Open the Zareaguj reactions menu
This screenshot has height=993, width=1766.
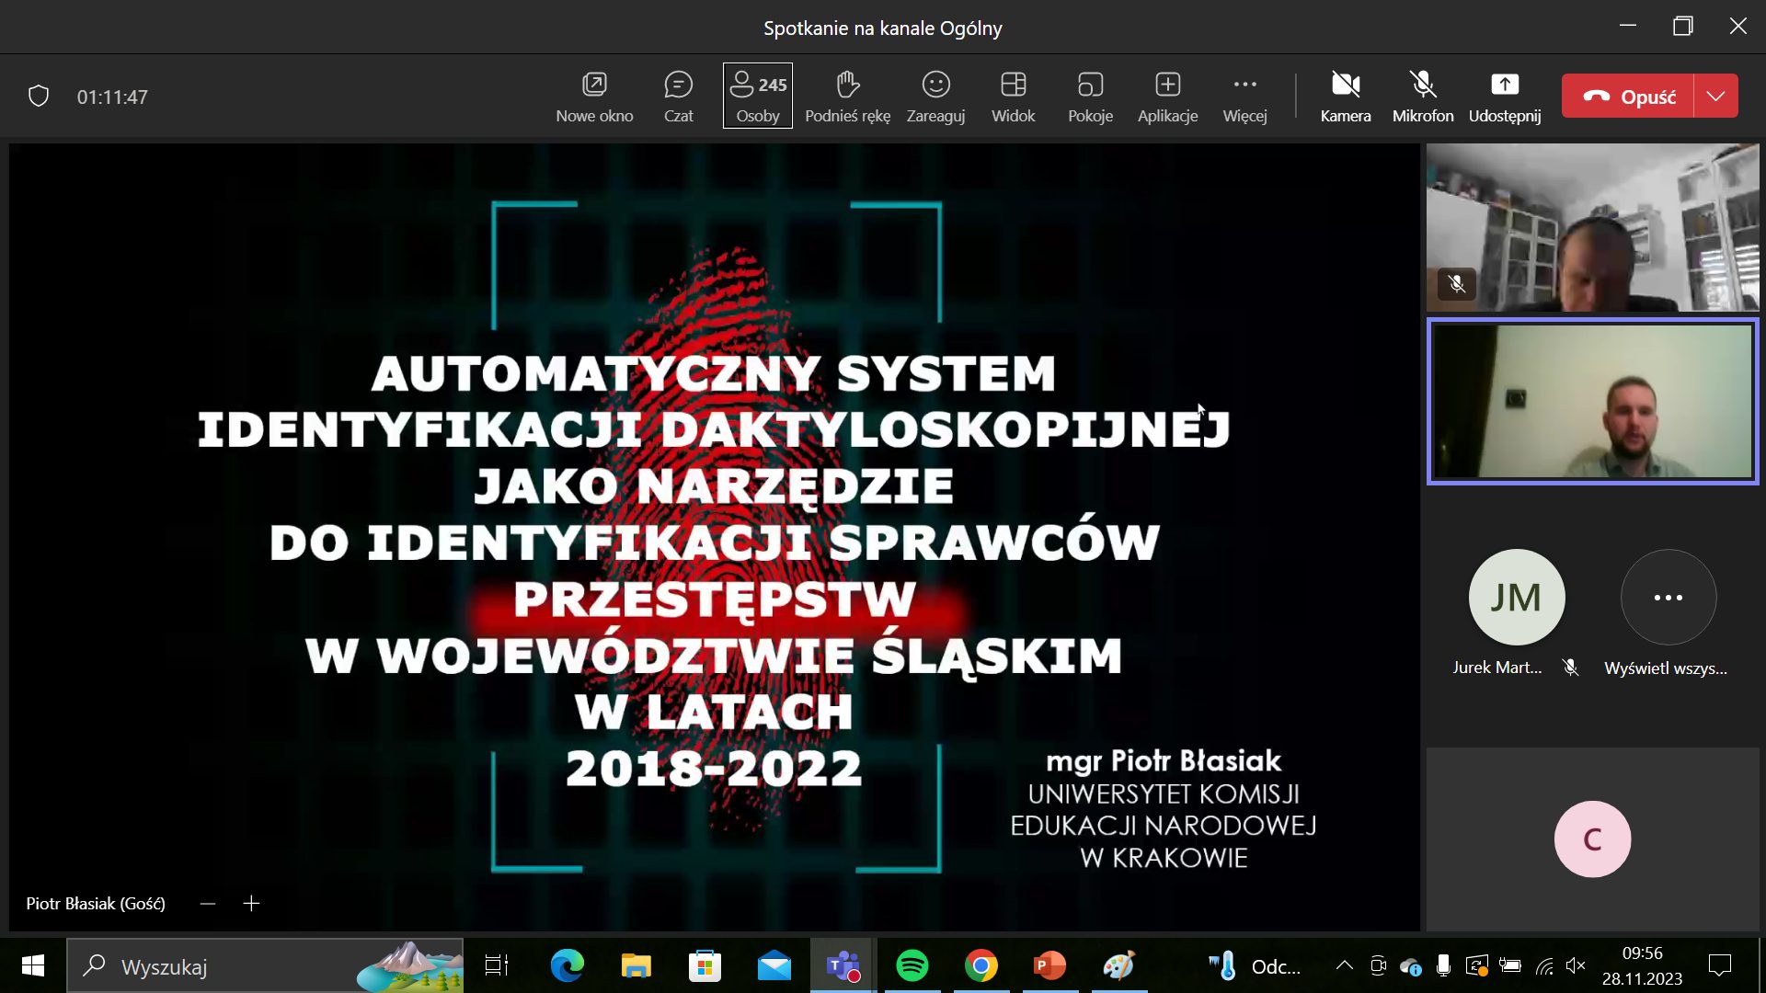(x=935, y=96)
